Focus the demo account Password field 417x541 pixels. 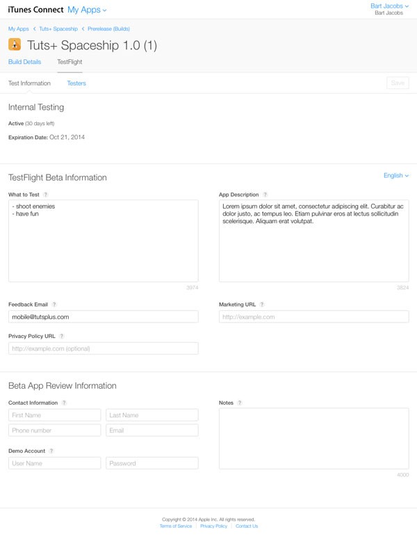click(152, 463)
